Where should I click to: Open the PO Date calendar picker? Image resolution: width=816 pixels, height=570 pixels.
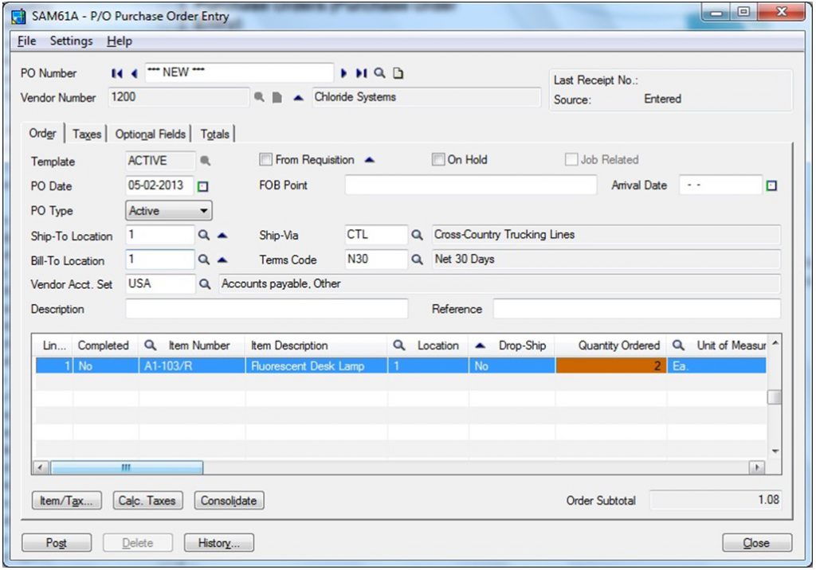pos(204,185)
